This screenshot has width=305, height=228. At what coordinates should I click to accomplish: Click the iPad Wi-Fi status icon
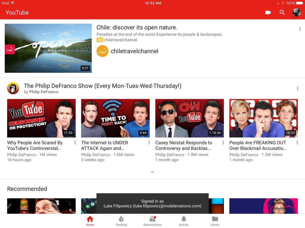pyautogui.click(x=12, y=3)
